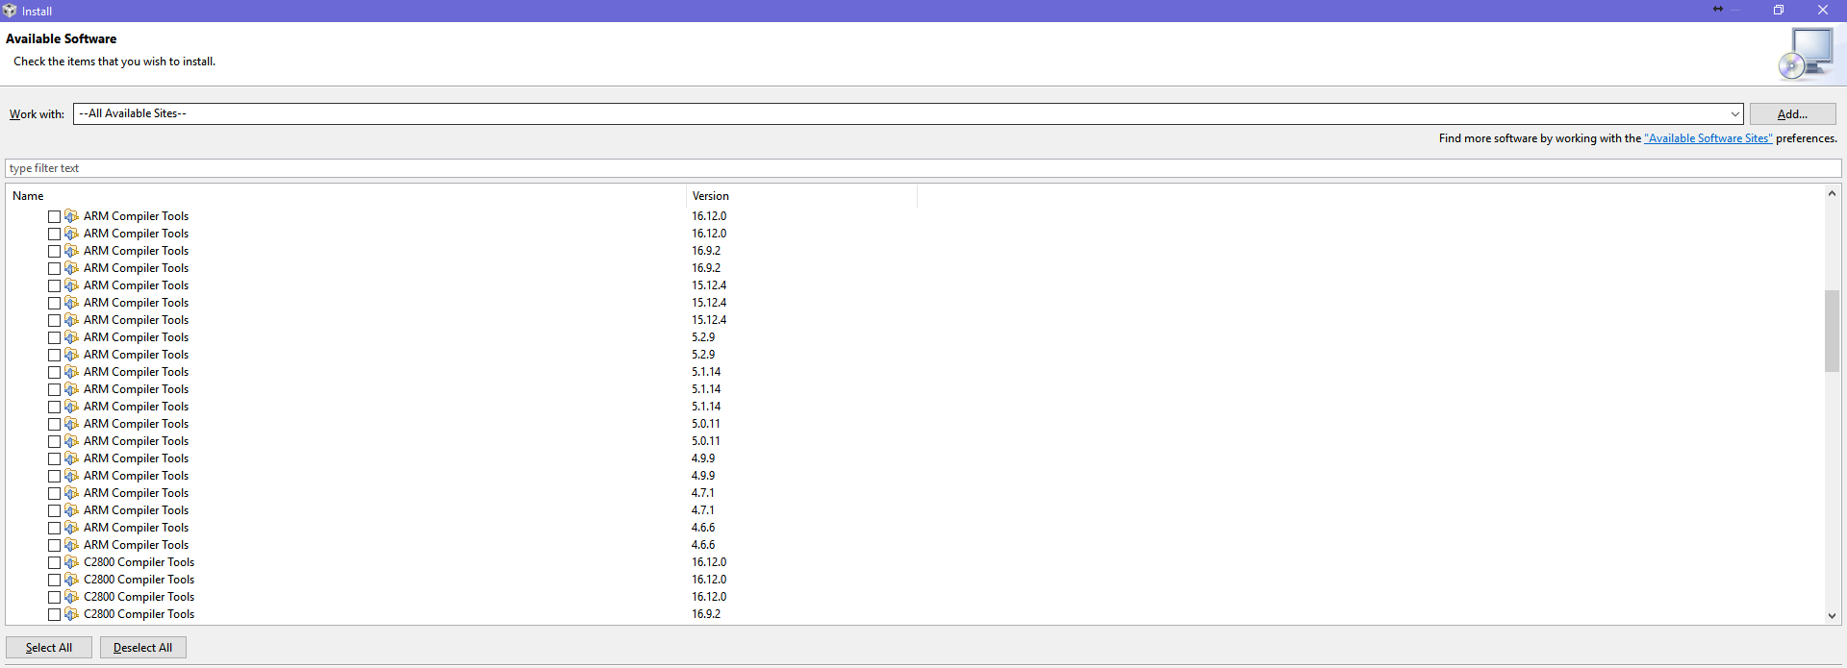Click feature icon of first ARM Compiler Tools 4.9.9
This screenshot has width=1847, height=668.
pyautogui.click(x=71, y=458)
